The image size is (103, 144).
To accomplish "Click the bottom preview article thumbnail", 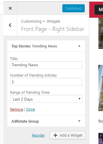I will 101,138.
